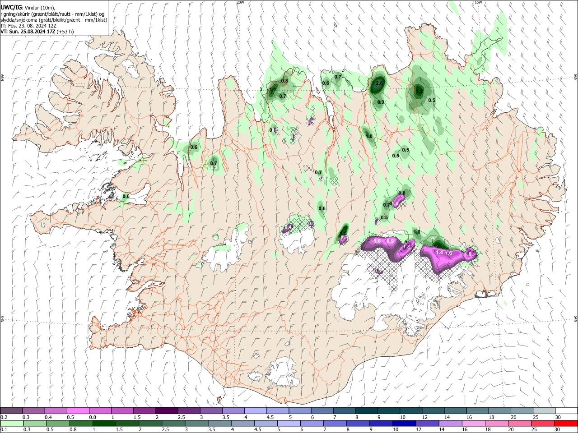The height and width of the screenshot is (433, 578).
Task: Choose the light pink 16 rain swatch
Action: tap(474, 424)
